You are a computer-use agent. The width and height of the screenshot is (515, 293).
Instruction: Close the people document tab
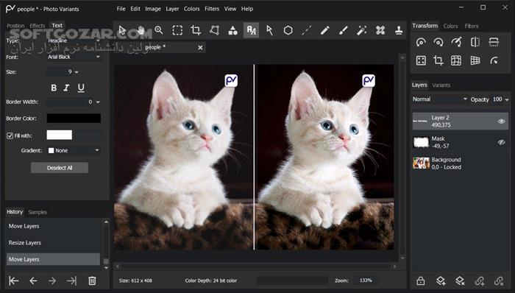pos(200,48)
